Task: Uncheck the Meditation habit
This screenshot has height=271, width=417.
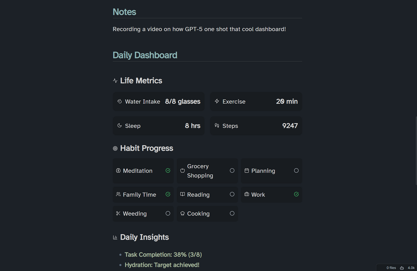Action: pyautogui.click(x=168, y=171)
